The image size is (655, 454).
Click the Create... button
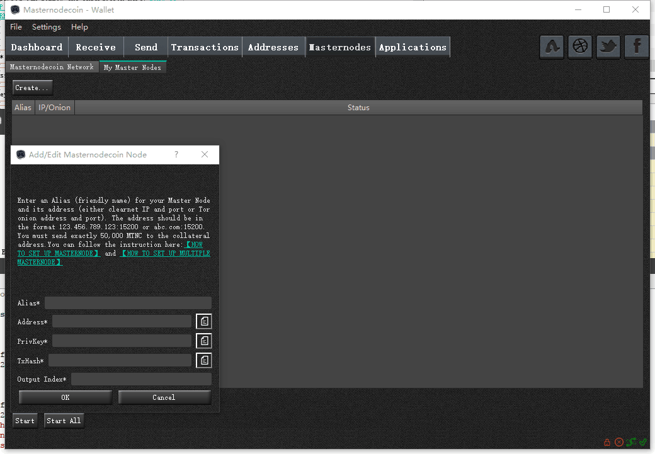point(32,88)
